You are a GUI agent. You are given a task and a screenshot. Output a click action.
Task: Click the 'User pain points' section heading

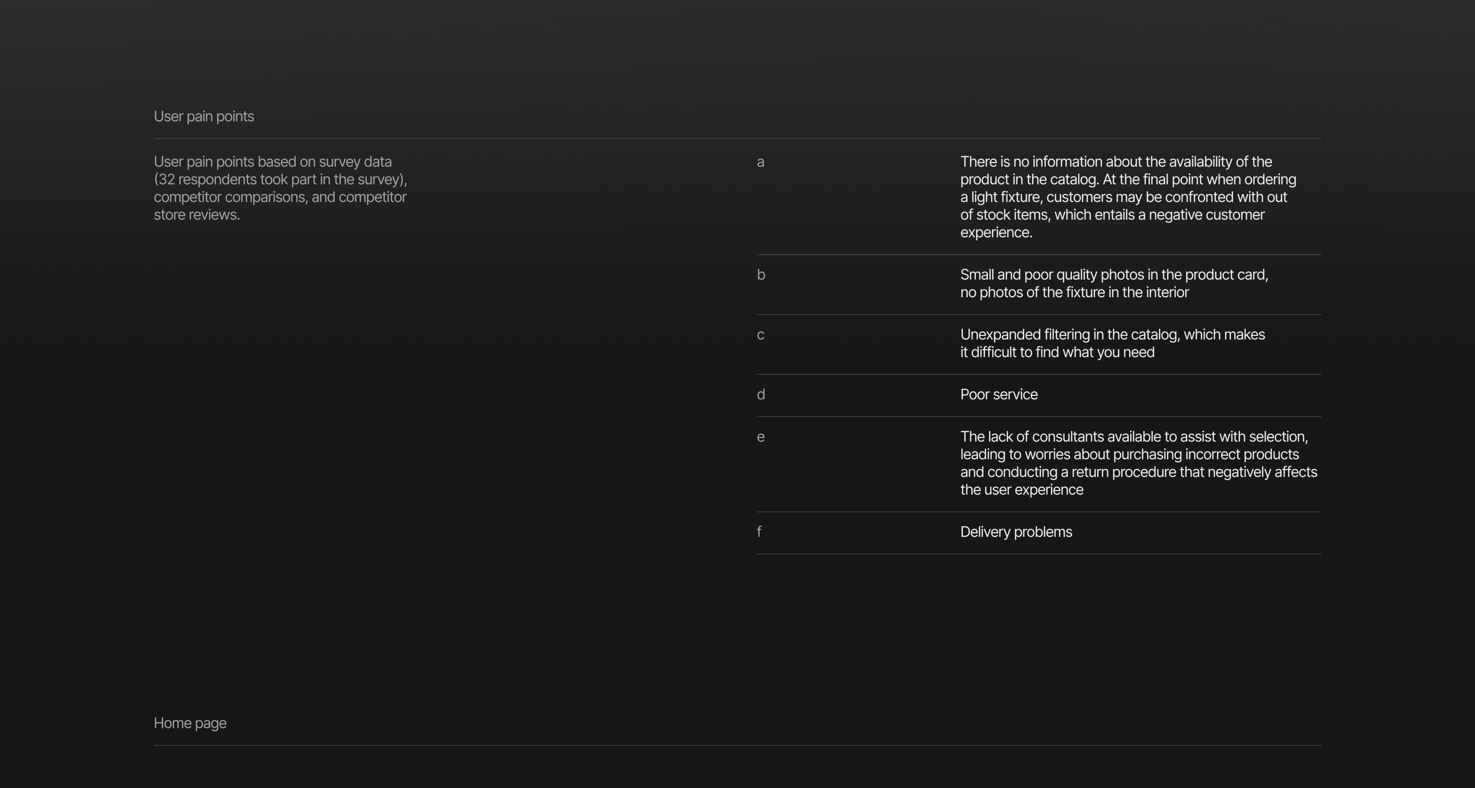(204, 117)
